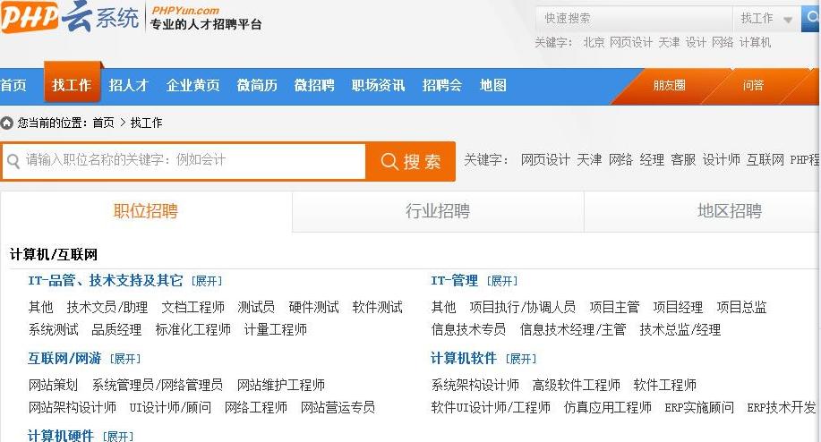
Task: Switch to the 行业招聘 tab
Action: coord(437,212)
